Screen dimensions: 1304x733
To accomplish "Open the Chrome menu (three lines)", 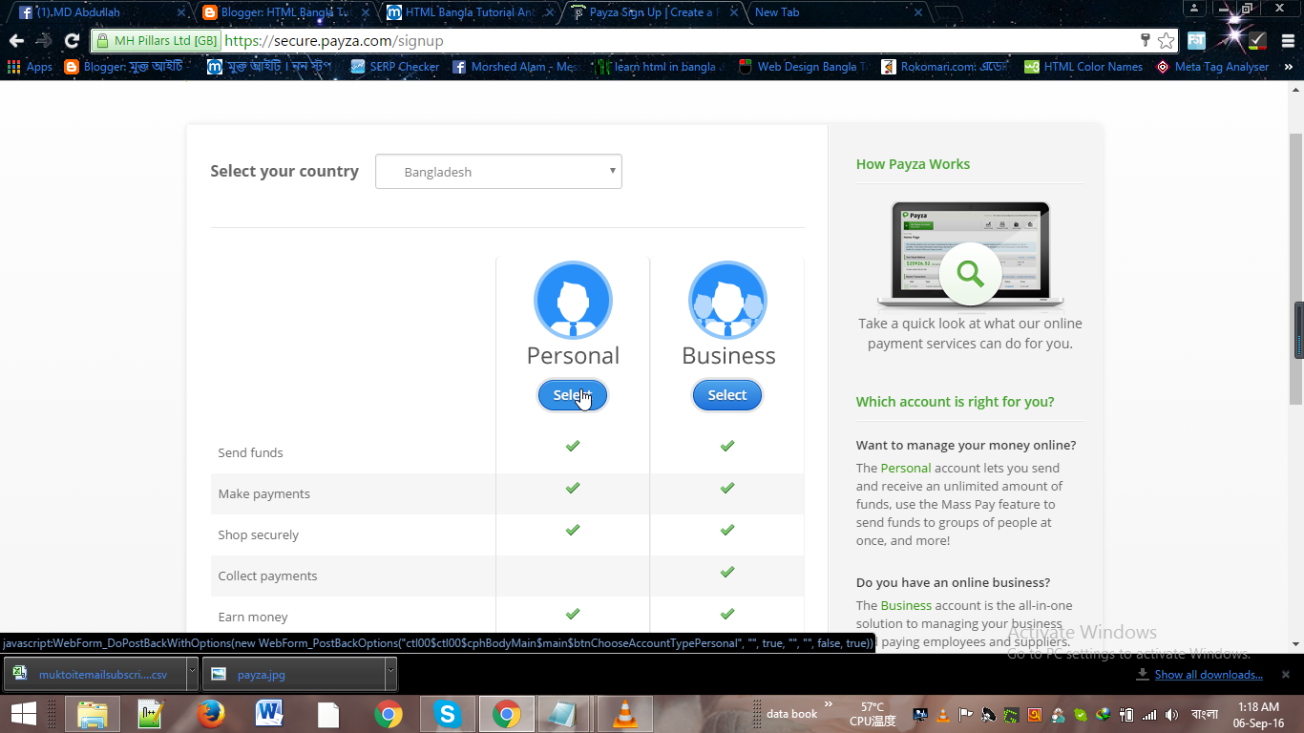I will 1287,41.
